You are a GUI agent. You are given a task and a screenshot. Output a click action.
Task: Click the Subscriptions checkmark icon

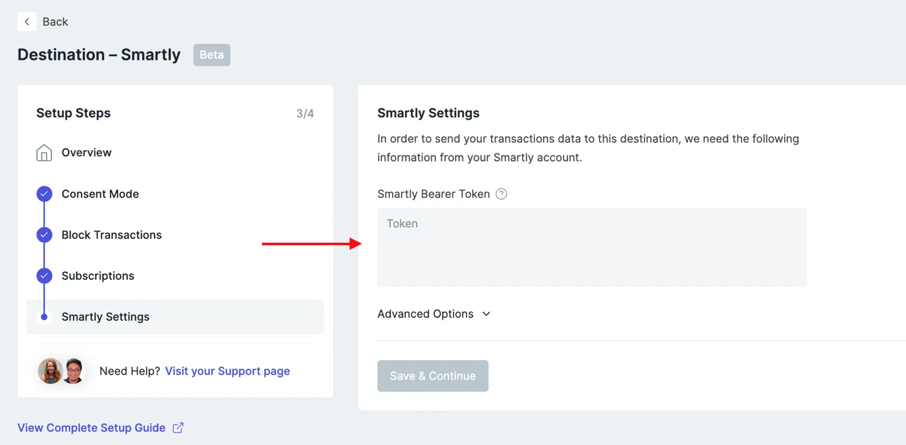[44, 276]
